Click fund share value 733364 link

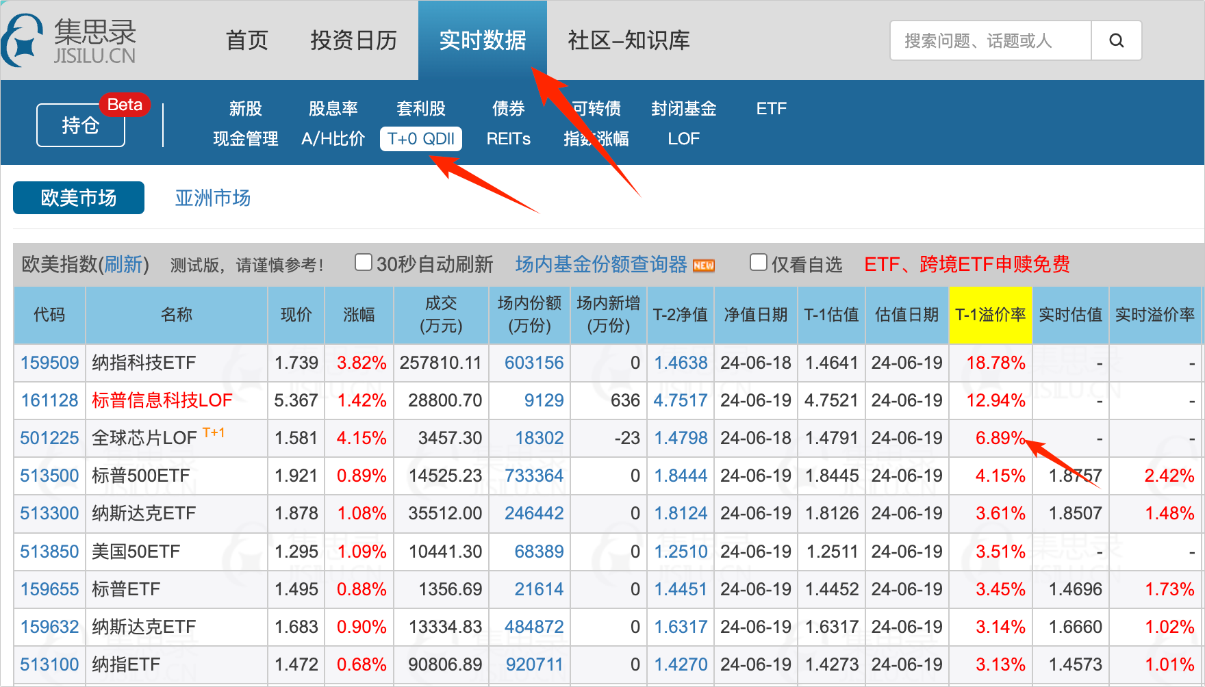tap(534, 476)
